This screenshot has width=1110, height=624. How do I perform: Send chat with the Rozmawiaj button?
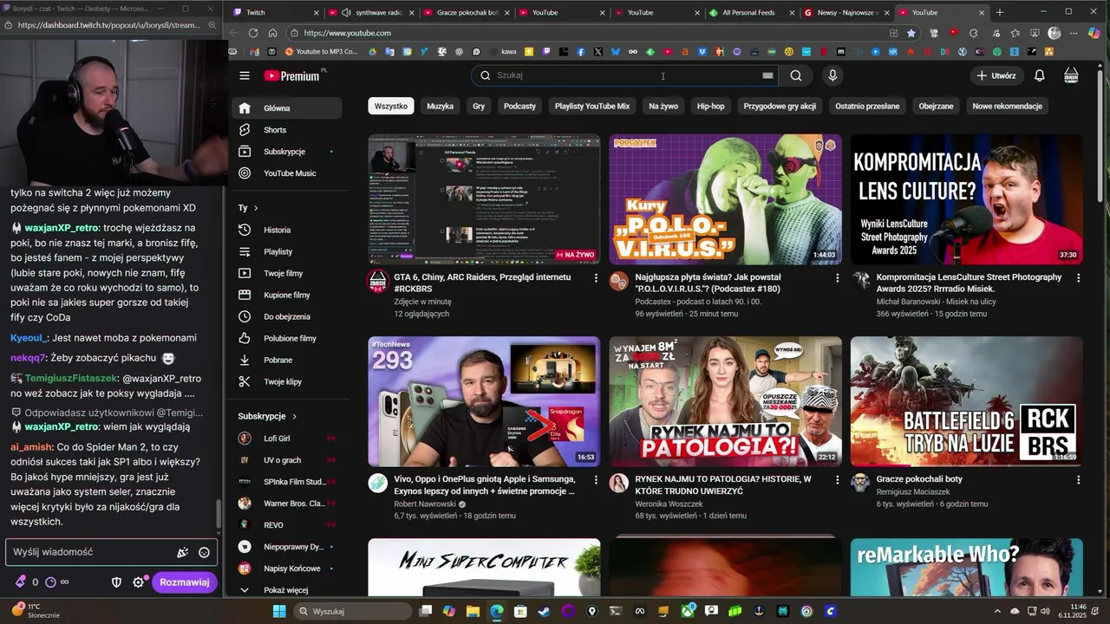click(184, 582)
